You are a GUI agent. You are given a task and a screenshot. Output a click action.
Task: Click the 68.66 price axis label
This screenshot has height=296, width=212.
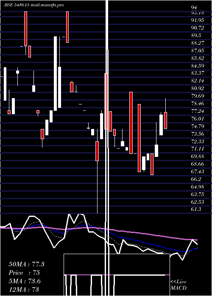198,164
